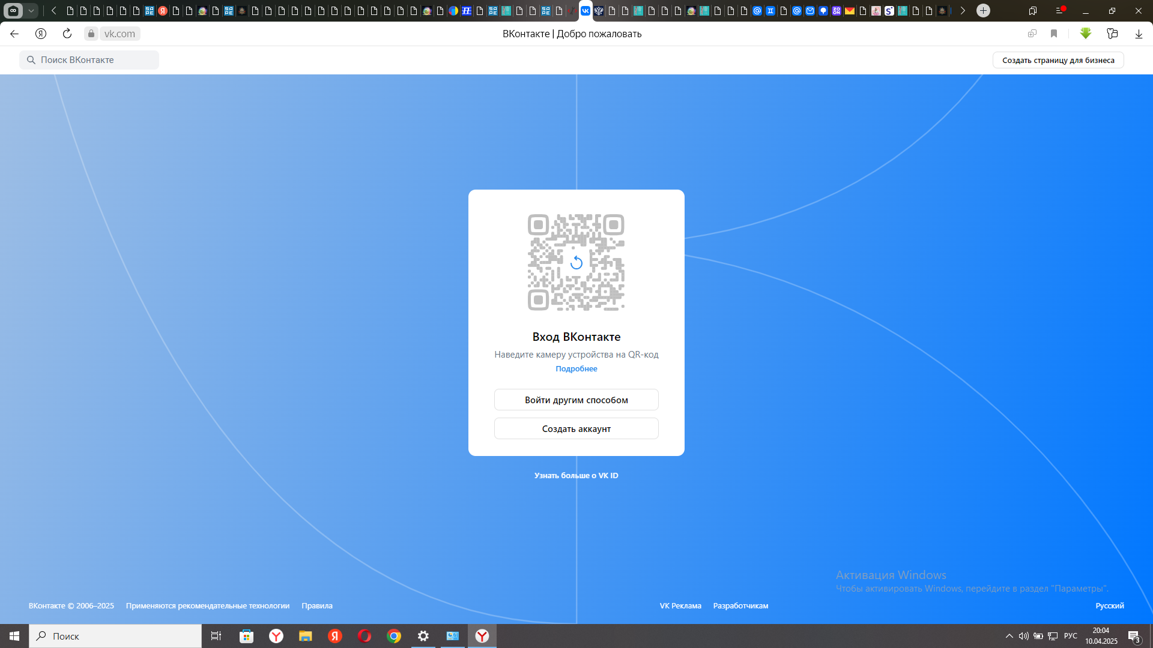
Task: Open the browser downloads panel
Action: coord(1139,34)
